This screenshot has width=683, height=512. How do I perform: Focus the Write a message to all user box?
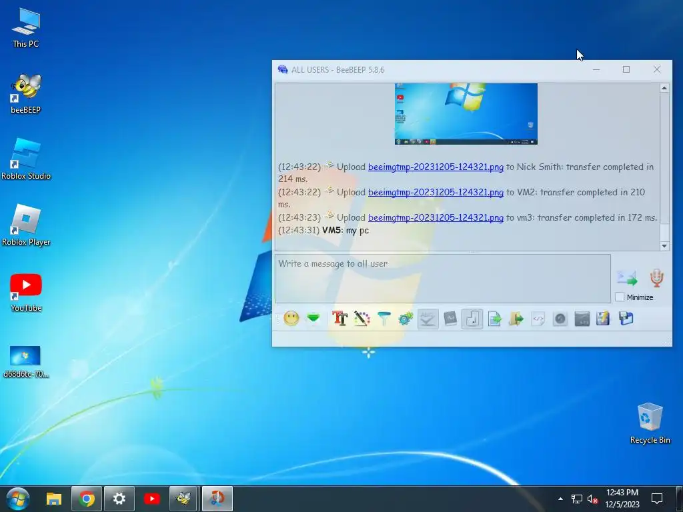[x=443, y=279]
